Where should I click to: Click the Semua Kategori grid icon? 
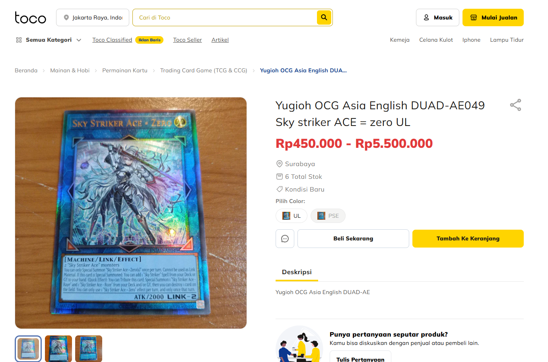click(19, 40)
